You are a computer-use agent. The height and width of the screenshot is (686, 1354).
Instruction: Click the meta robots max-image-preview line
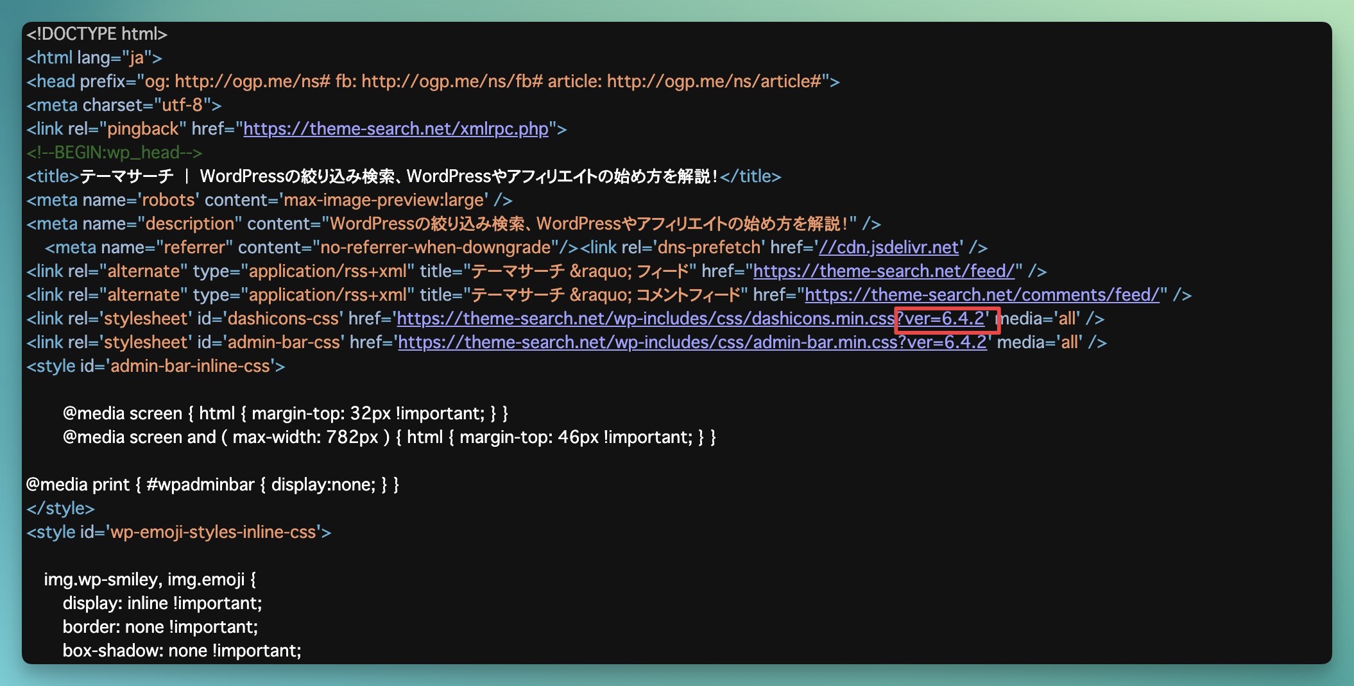[x=270, y=200]
